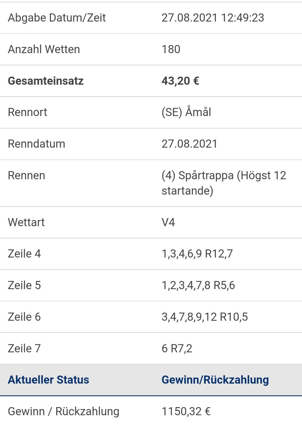Tap the Wettart value V4
The image size is (302, 425).
click(x=168, y=223)
